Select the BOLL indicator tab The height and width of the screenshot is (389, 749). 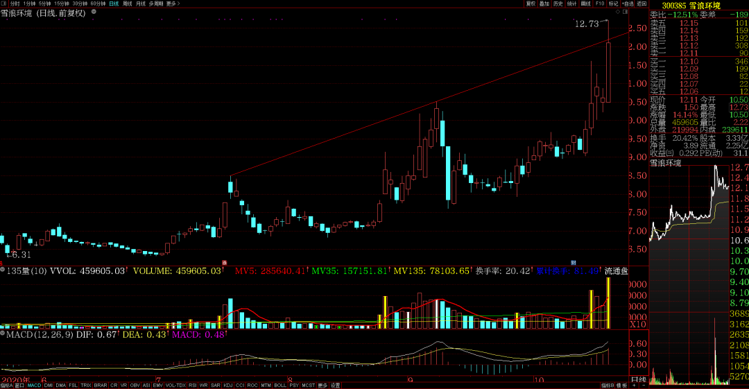click(x=280, y=385)
